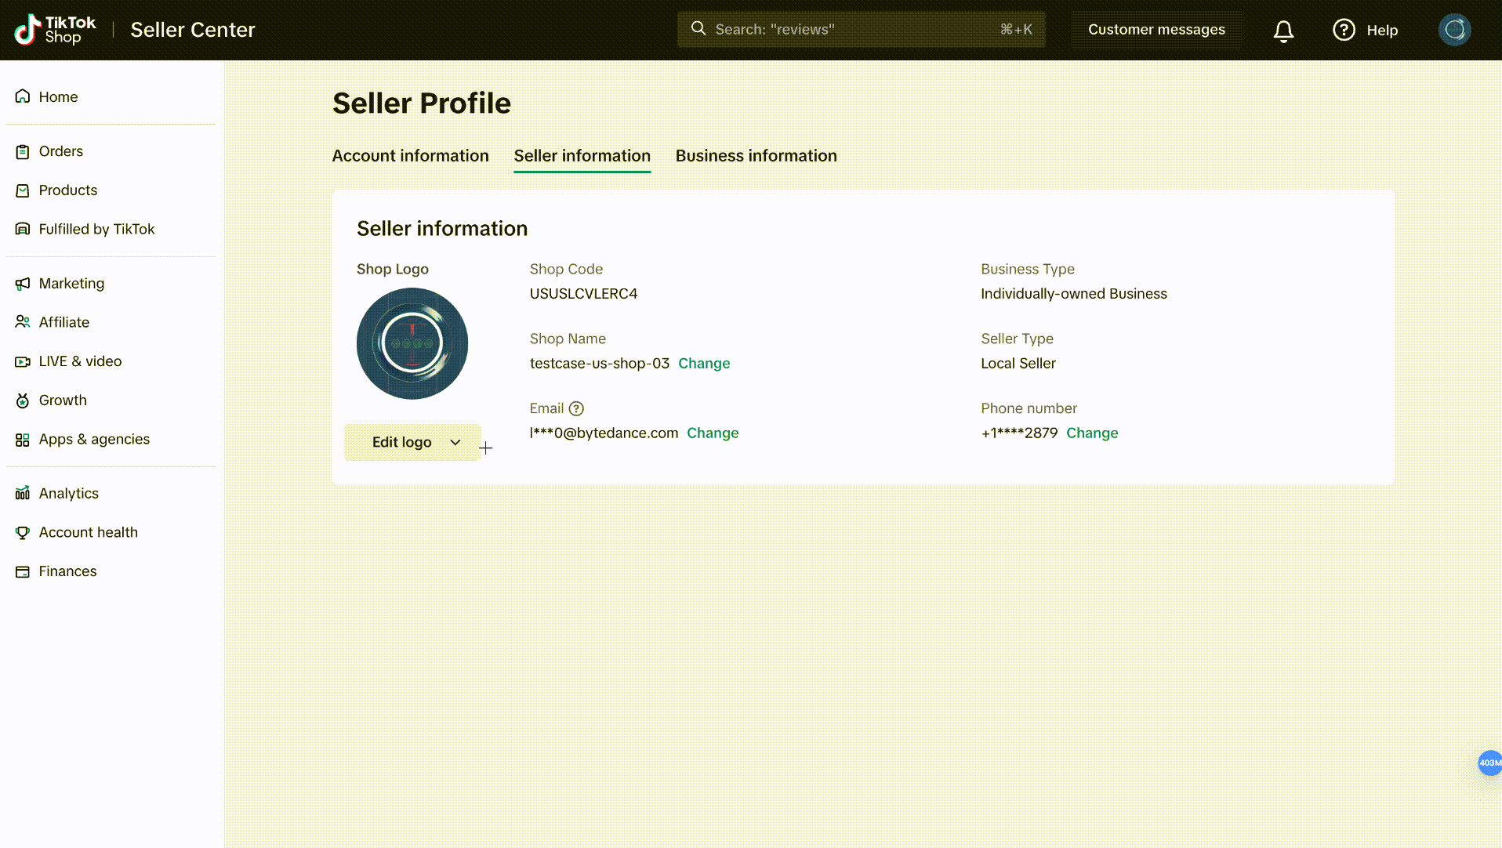Click the TikTok Shop logo icon
This screenshot has height=848, width=1502.
[x=28, y=30]
